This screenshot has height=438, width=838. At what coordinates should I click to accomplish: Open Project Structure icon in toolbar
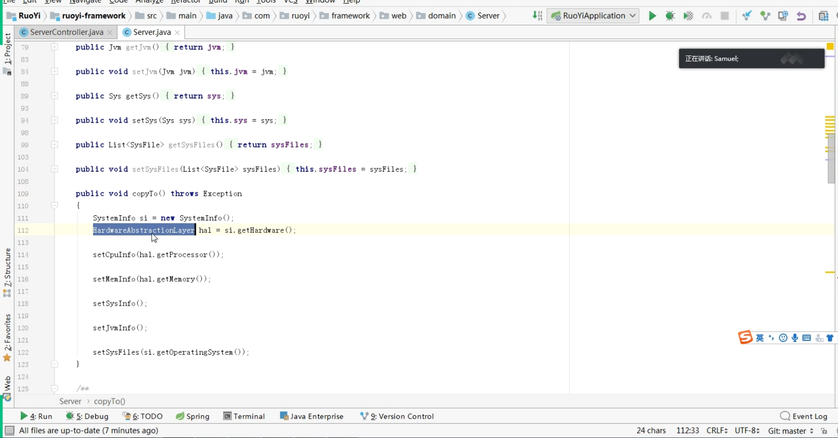tap(823, 16)
